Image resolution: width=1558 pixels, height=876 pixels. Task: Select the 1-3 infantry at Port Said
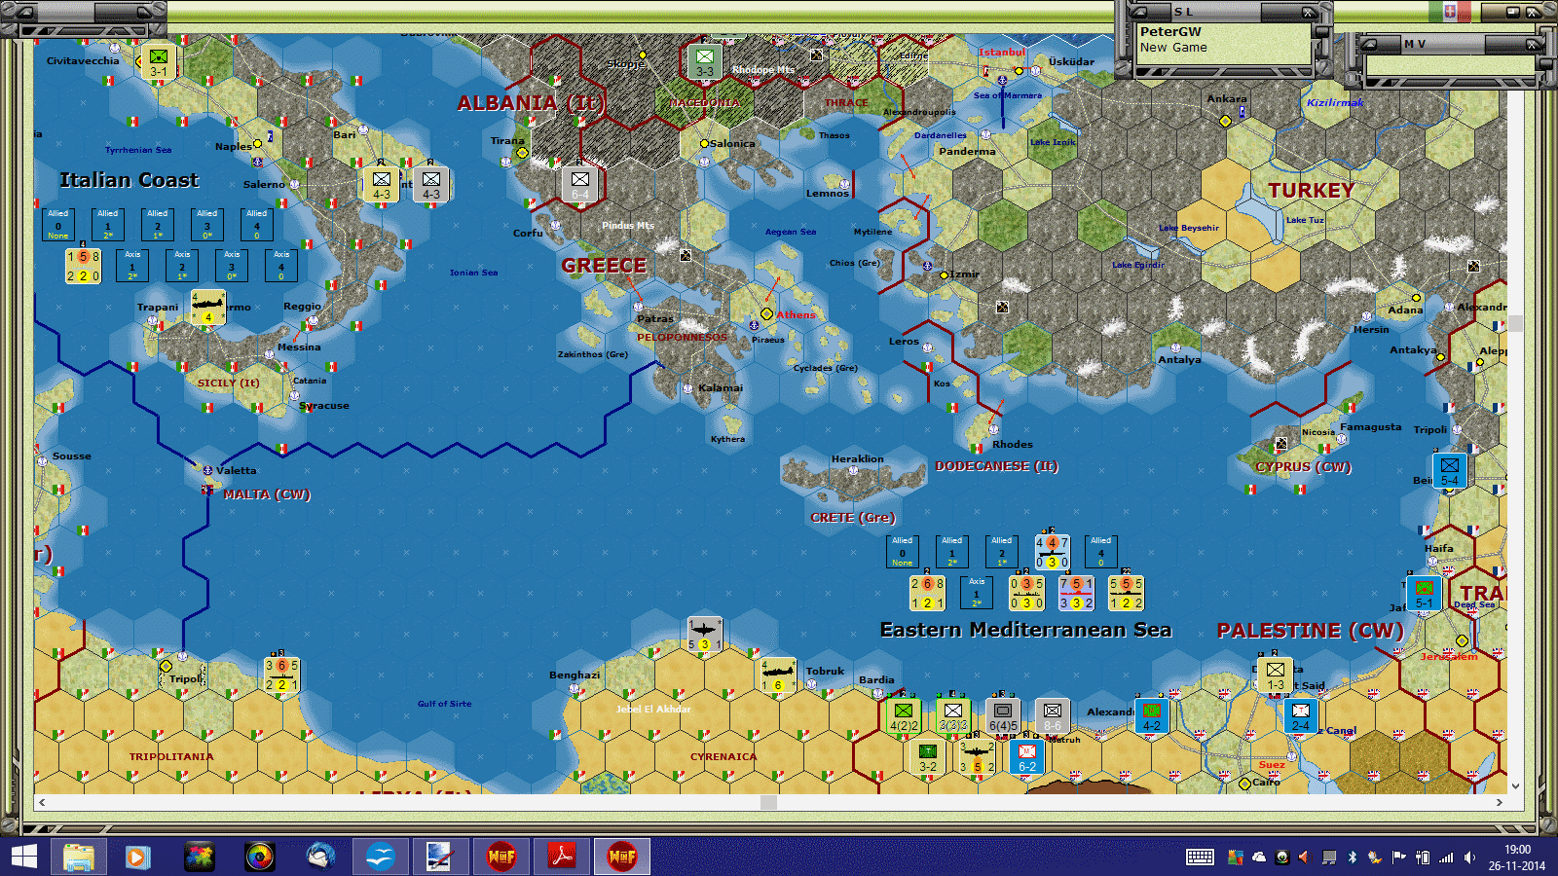[1275, 675]
